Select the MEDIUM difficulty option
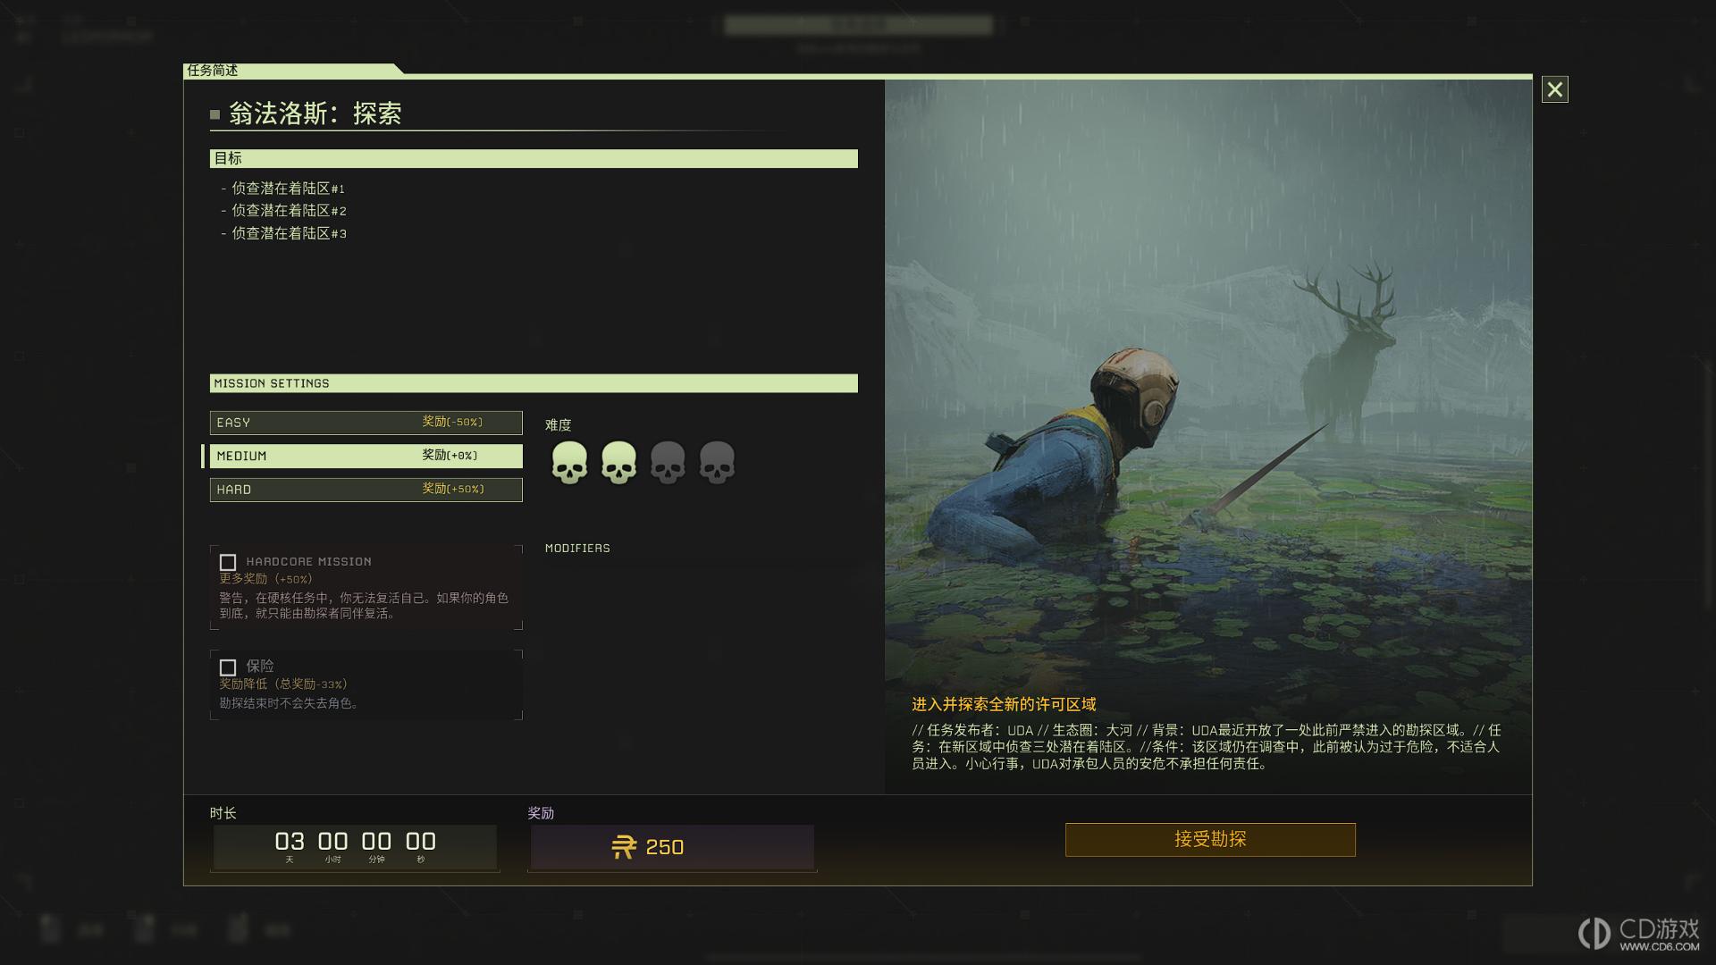 pos(366,456)
